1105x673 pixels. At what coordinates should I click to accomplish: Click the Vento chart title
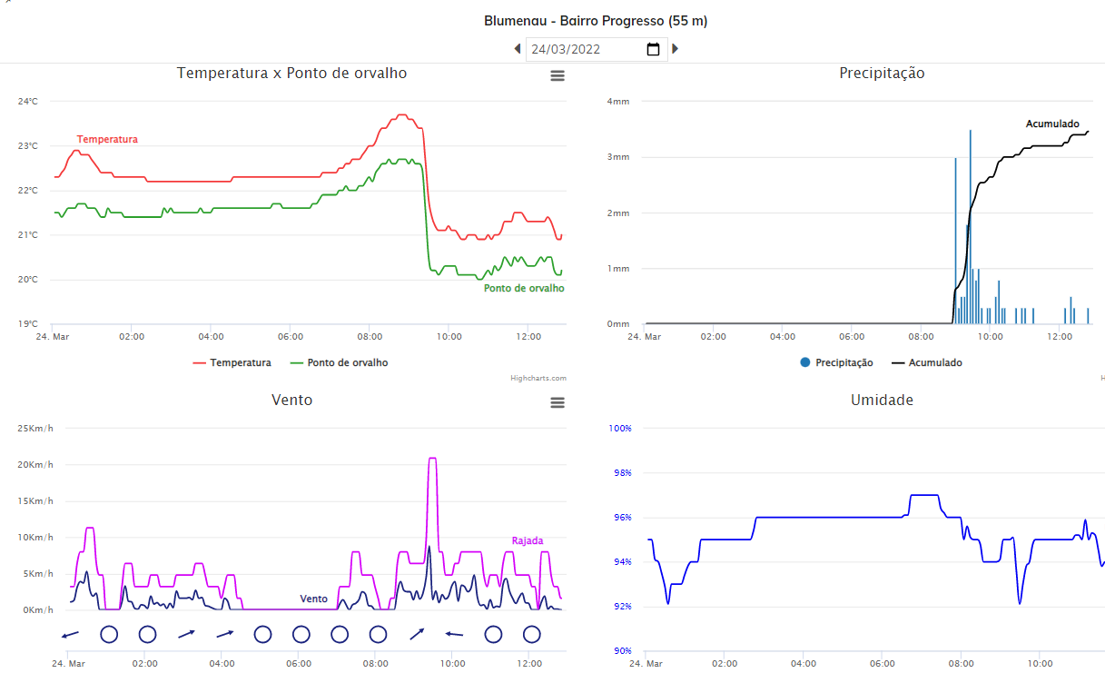[291, 400]
